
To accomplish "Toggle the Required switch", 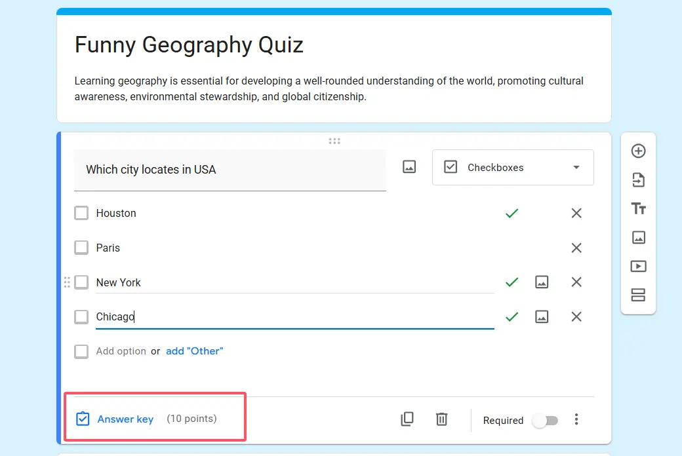I will pyautogui.click(x=545, y=421).
